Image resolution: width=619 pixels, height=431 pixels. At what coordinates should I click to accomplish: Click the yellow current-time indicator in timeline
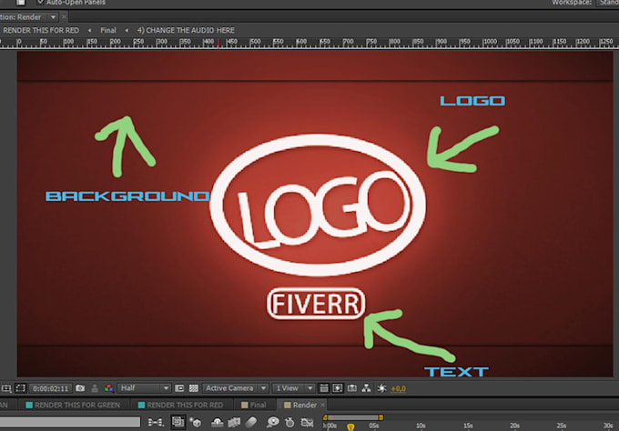pyautogui.click(x=350, y=427)
